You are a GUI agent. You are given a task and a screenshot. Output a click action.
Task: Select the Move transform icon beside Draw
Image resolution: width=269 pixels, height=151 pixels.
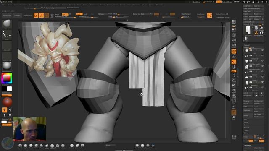click(x=47, y=16)
